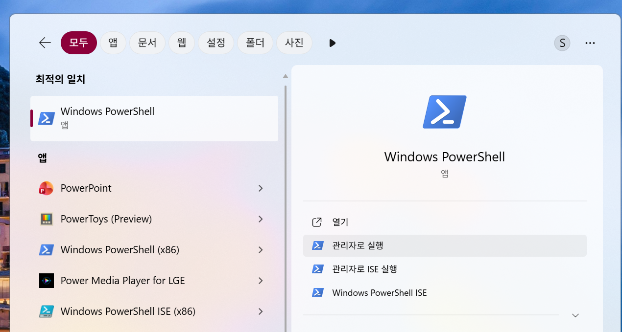Click the PowerShell ISE (x86) icon

[x=46, y=311]
